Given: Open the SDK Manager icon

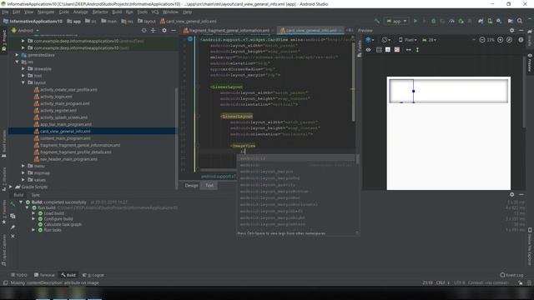Looking at the screenshot, I should coord(499,21).
